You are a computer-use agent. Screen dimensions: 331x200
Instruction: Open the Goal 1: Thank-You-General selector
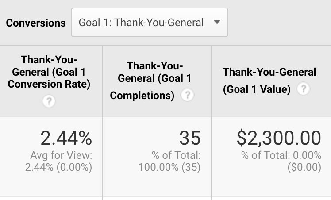click(x=150, y=22)
